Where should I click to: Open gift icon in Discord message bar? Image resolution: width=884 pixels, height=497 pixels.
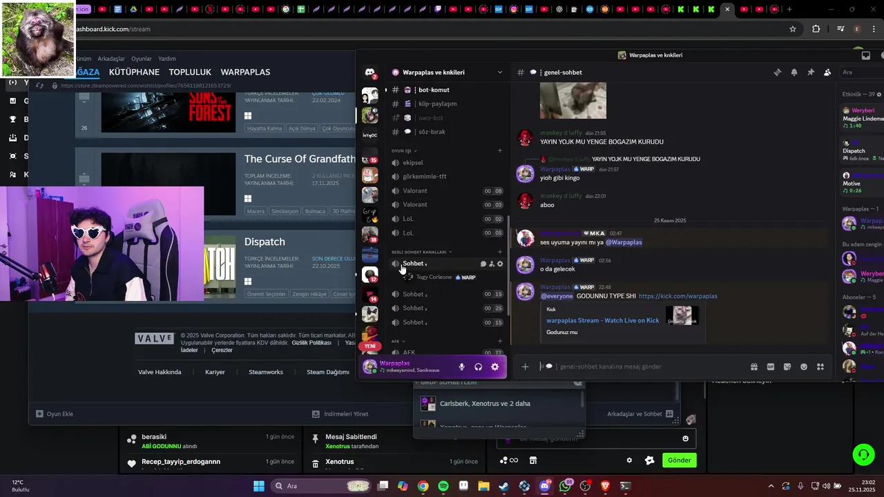coord(754,367)
